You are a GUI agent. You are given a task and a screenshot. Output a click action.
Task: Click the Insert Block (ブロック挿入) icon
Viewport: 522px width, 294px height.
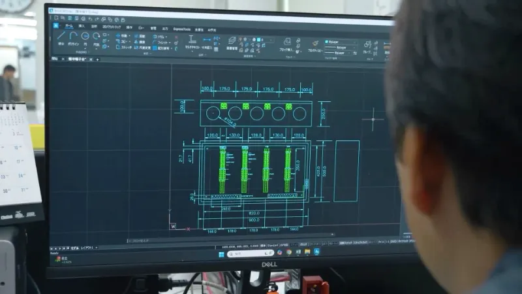(x=286, y=42)
